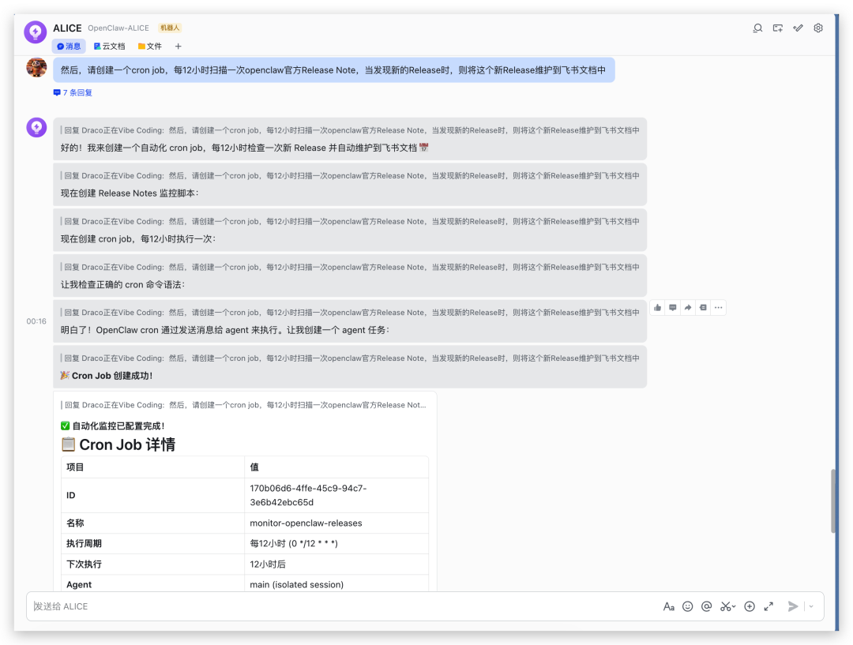Expand the 7 条回复 thread
Image resolution: width=853 pixels, height=645 pixels.
[x=73, y=92]
